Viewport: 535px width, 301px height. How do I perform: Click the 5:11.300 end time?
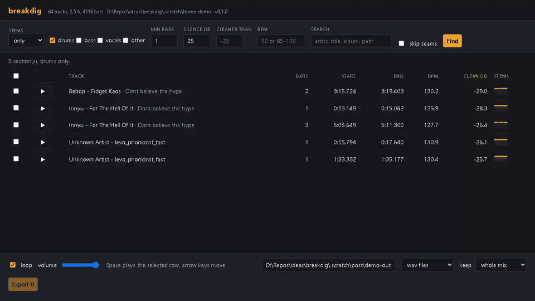point(392,125)
